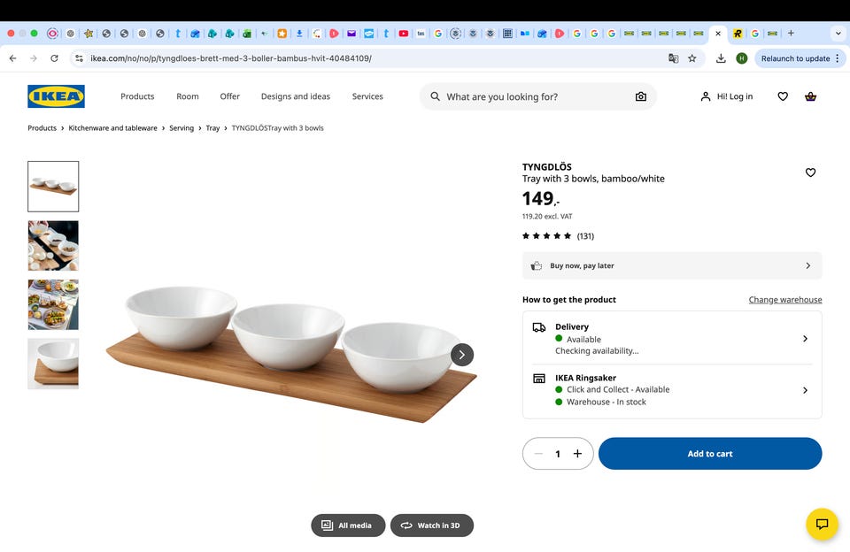This screenshot has height=552, width=850.
Task: Open the shopping cart icon
Action: click(810, 96)
